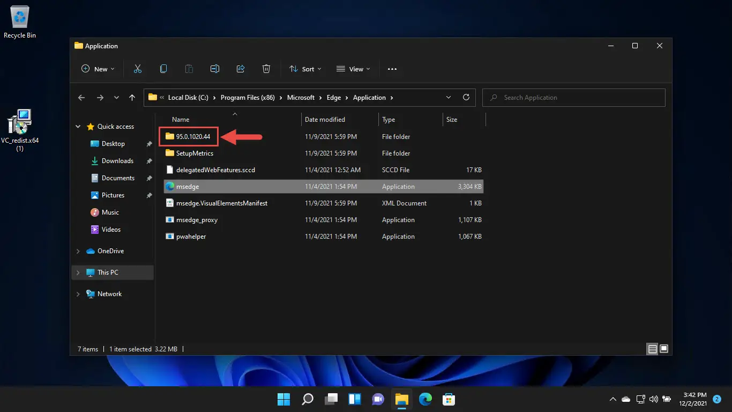Open the View dropdown menu
Screen dimensions: 732x412
[353, 69]
